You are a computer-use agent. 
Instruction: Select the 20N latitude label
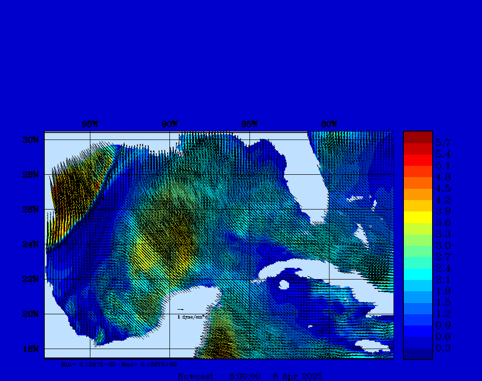click(31, 314)
